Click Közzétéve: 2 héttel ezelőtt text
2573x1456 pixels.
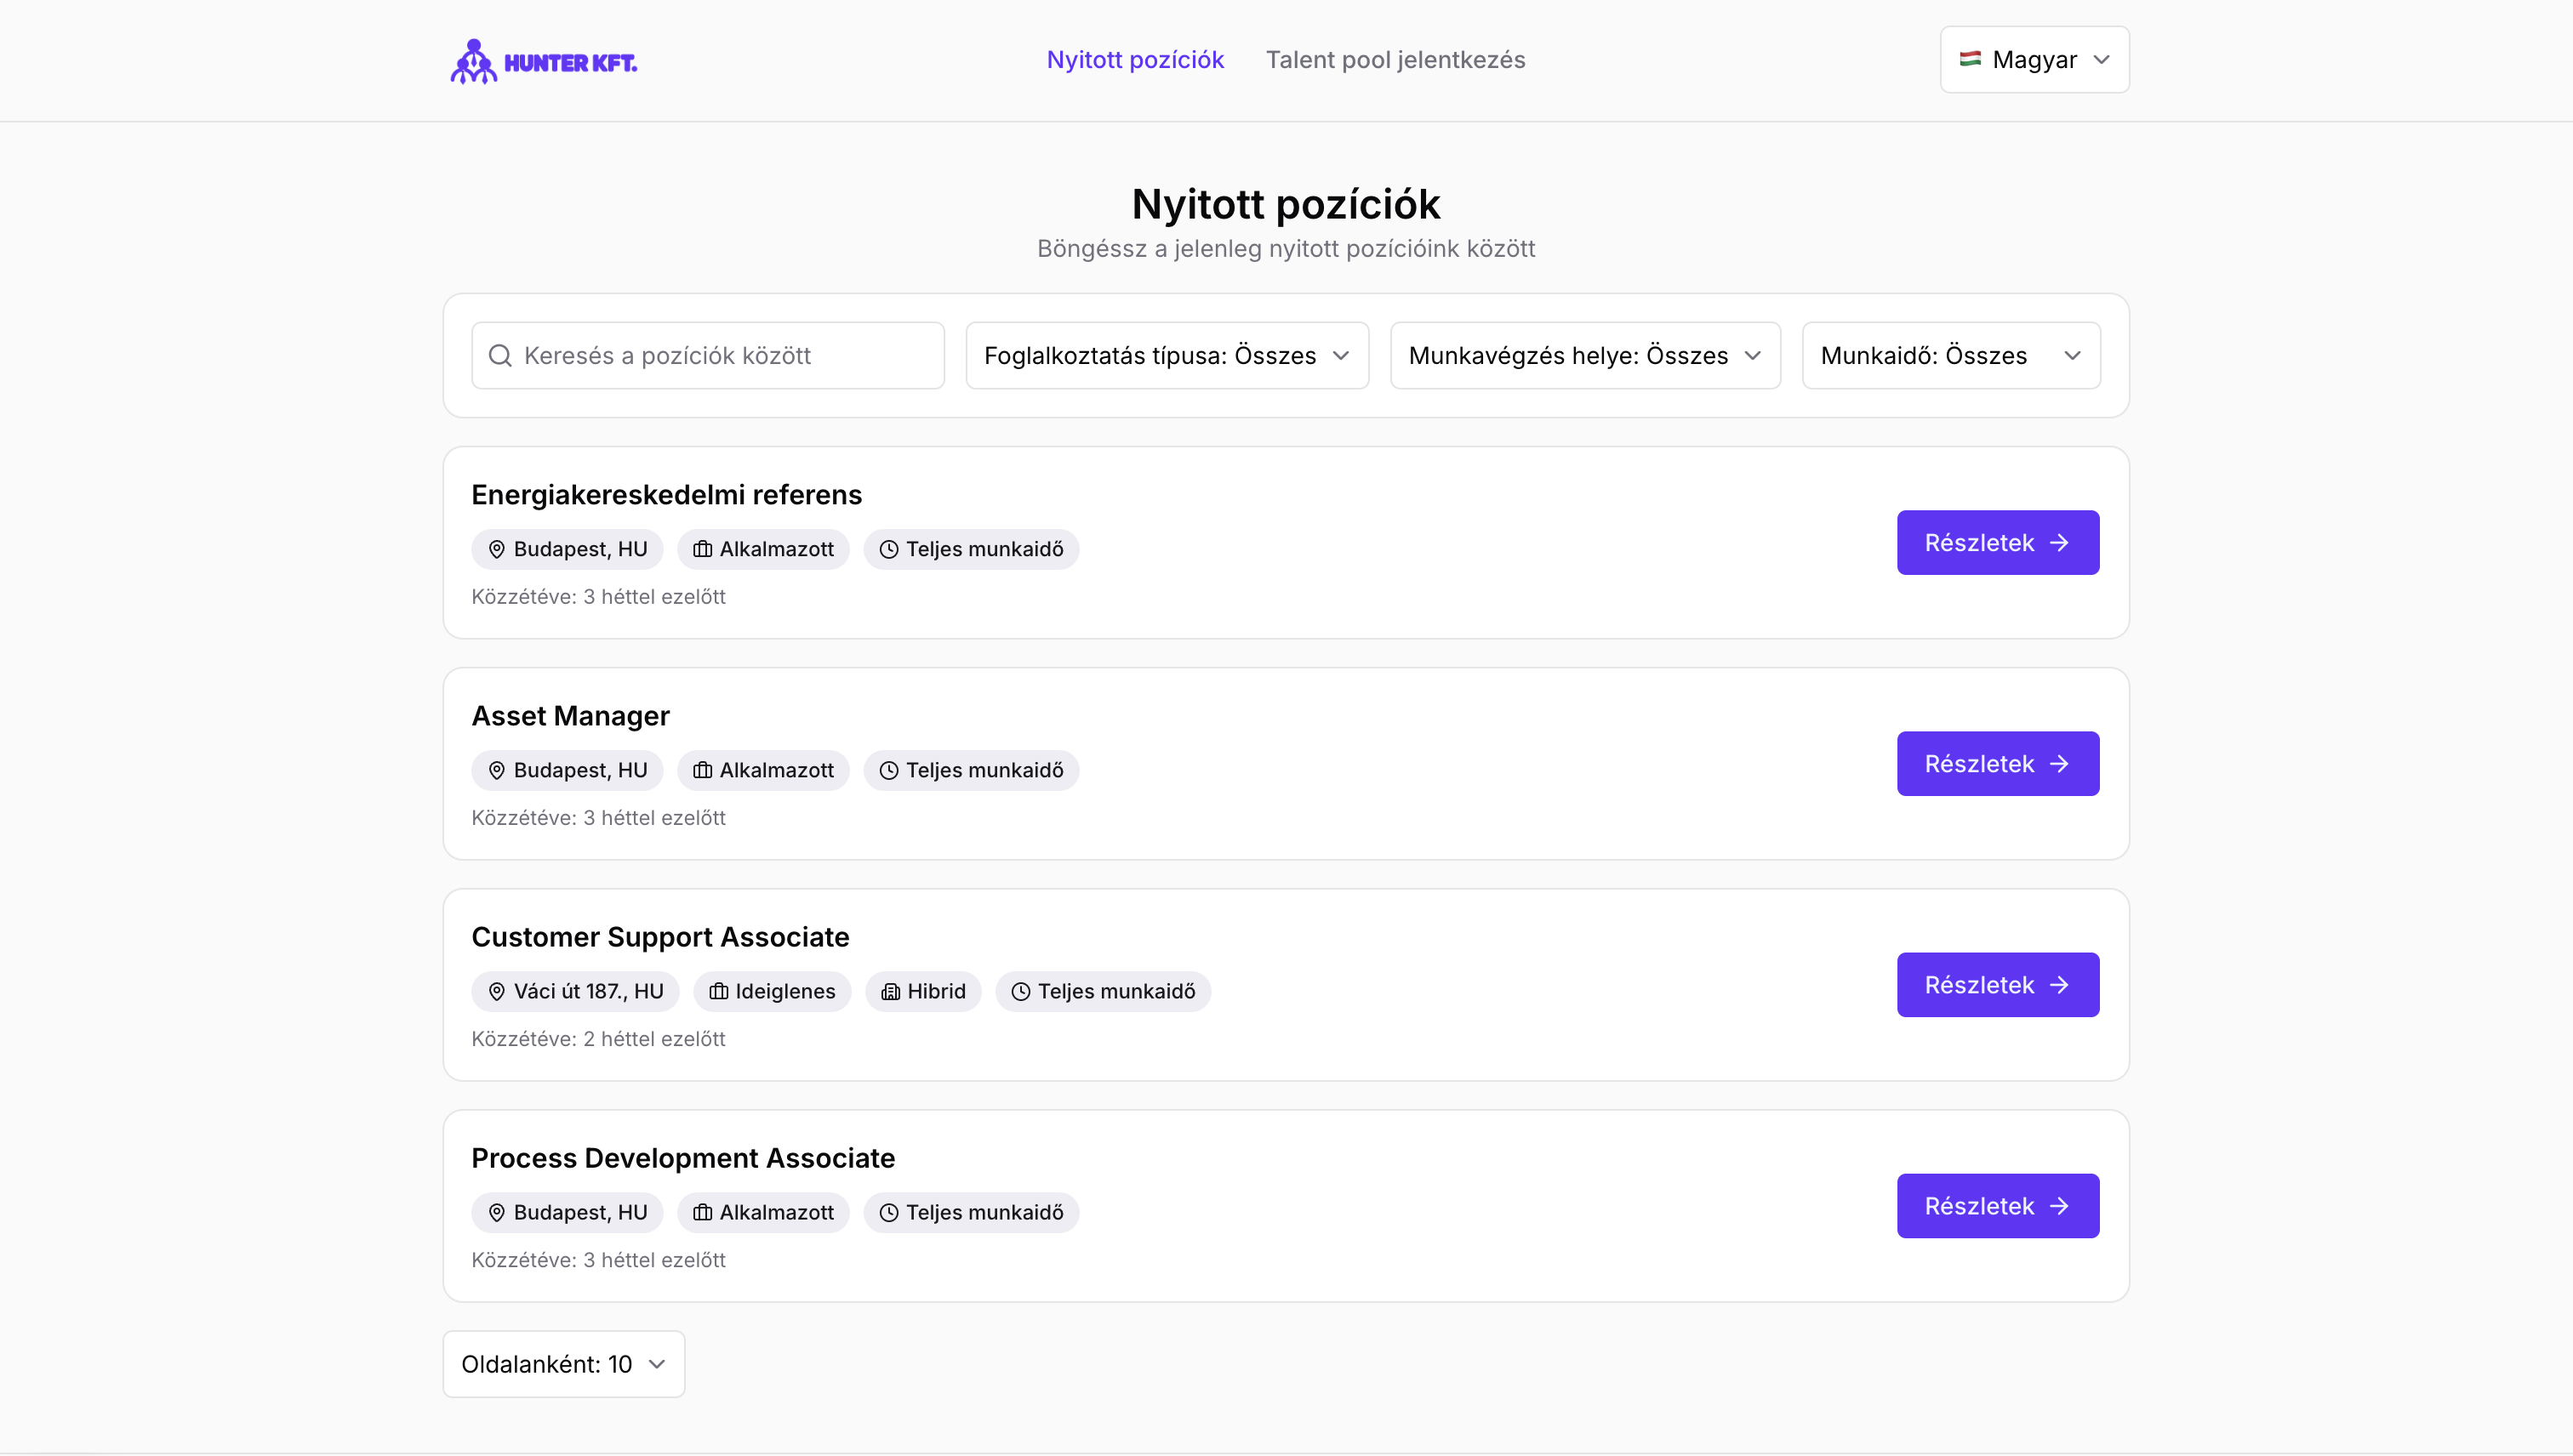[x=598, y=1038]
